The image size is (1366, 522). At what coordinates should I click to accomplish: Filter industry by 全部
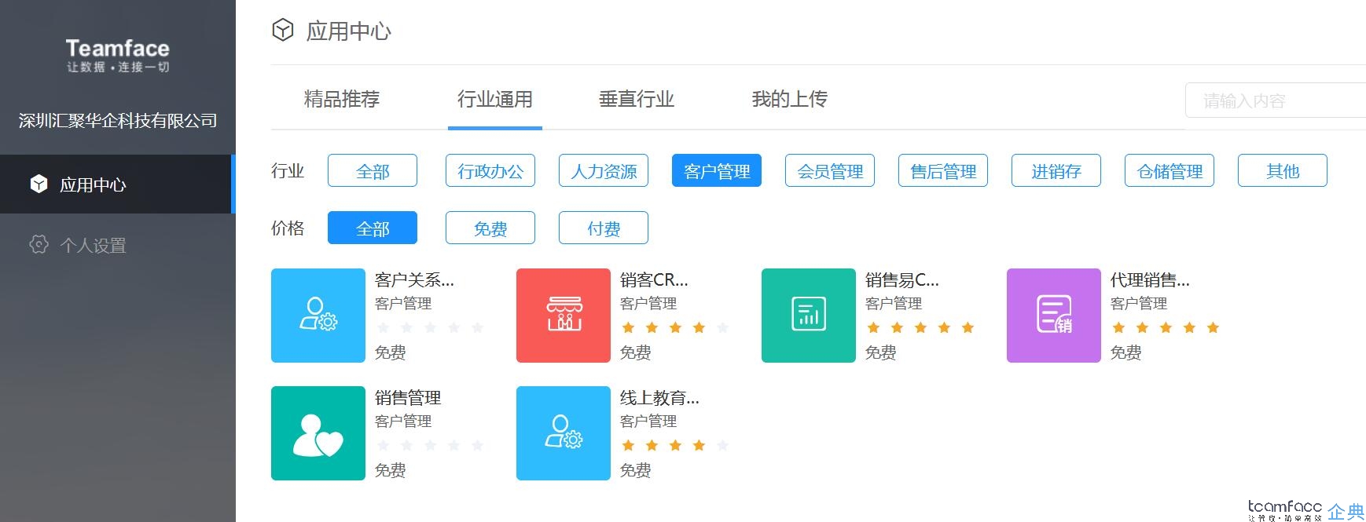coord(373,170)
